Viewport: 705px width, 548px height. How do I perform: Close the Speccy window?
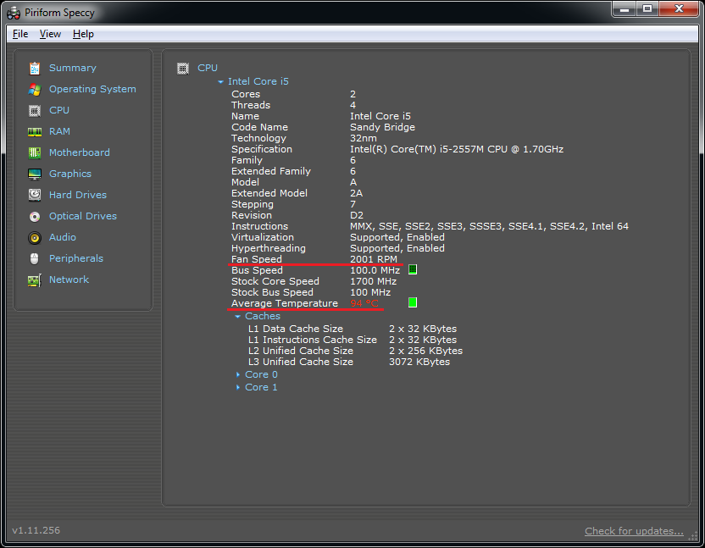pos(679,9)
